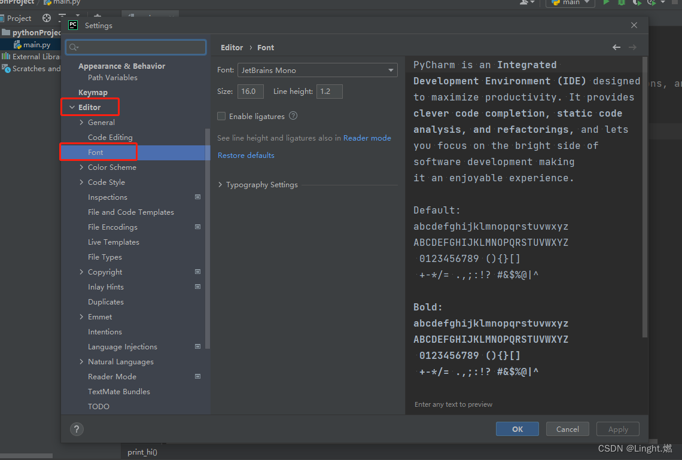Image resolution: width=682 pixels, height=460 pixels.
Task: Select Scratches and Consoles tree item
Action: (x=31, y=69)
